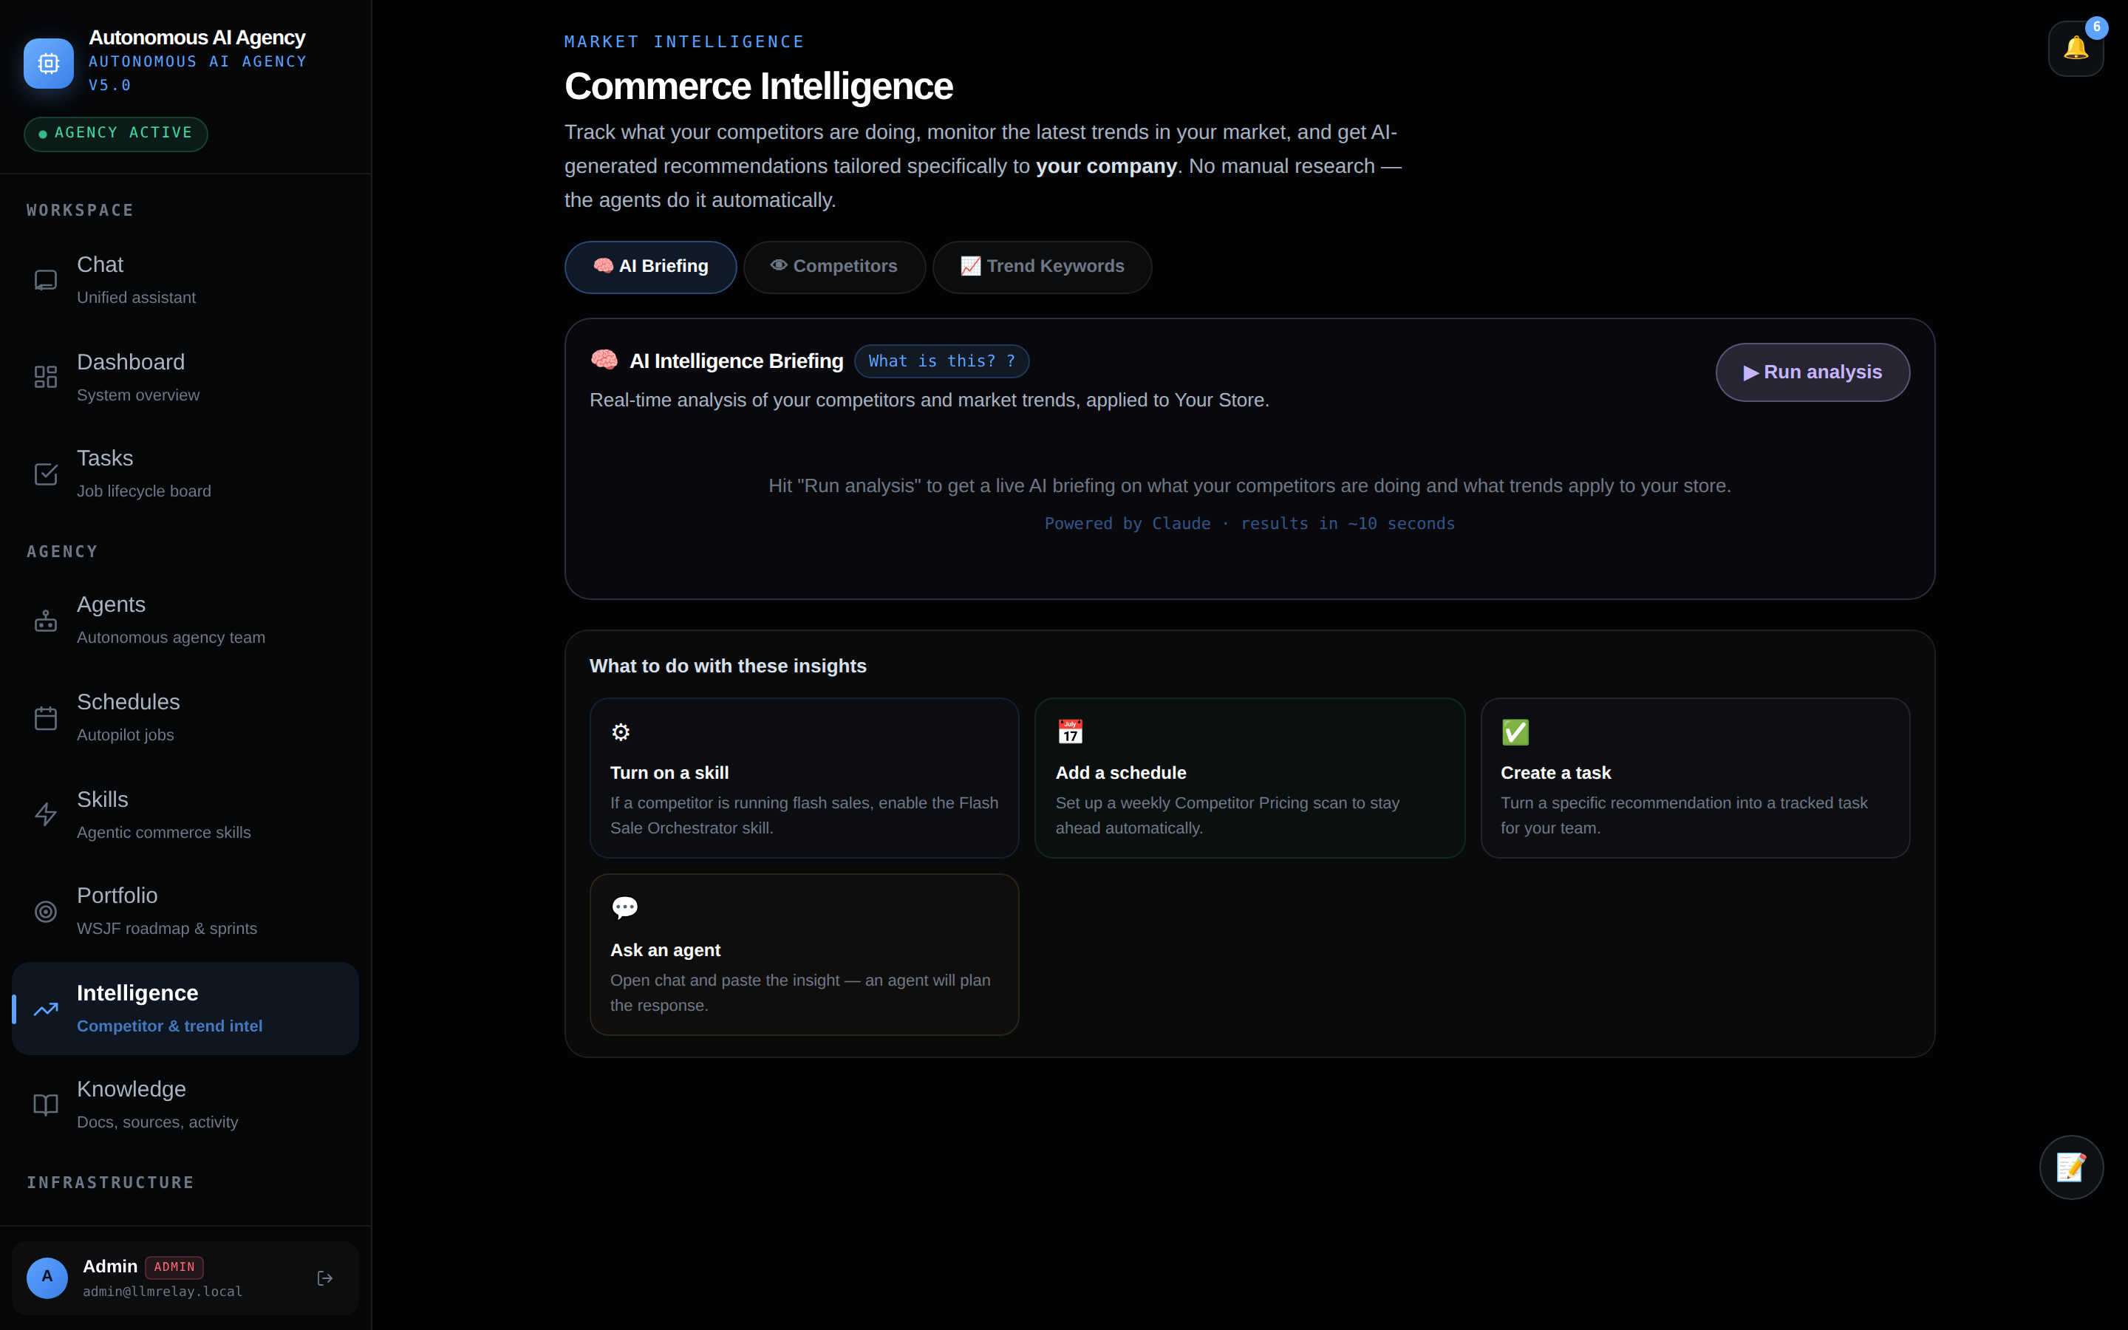Click the green checkmark icon in Create a task
The image size is (2128, 1330).
pos(1515,731)
